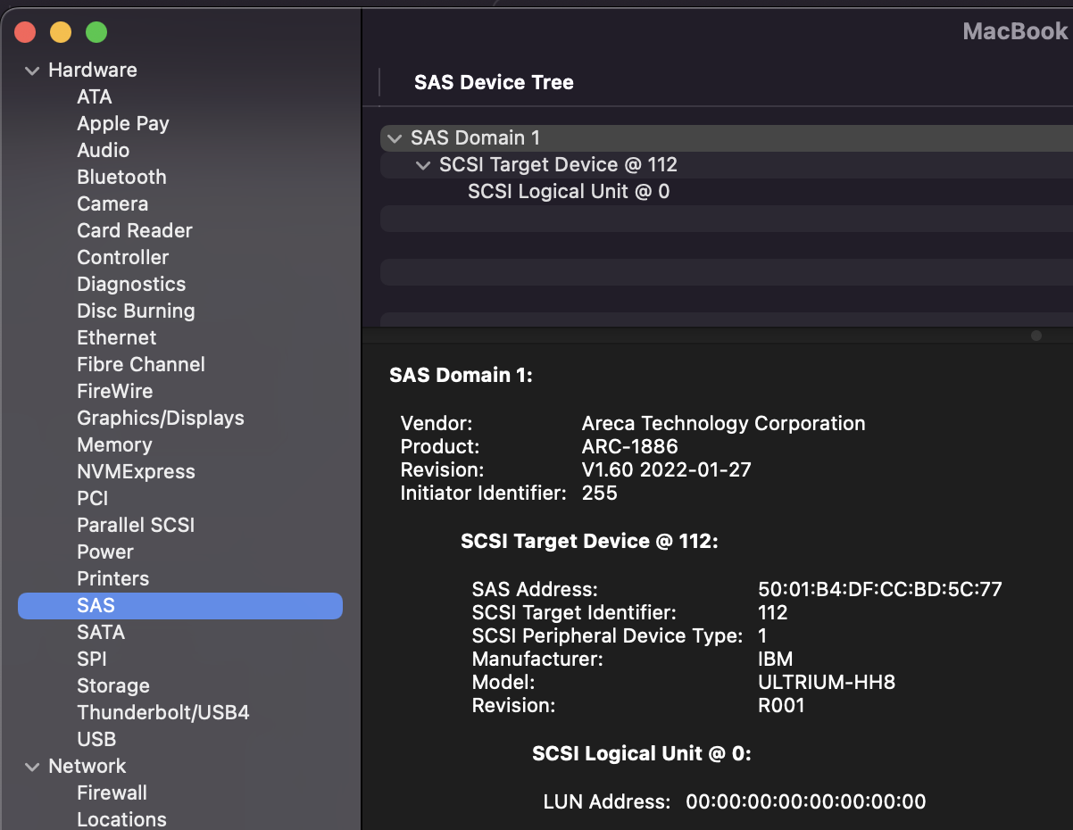Select Locations under Network

121,819
